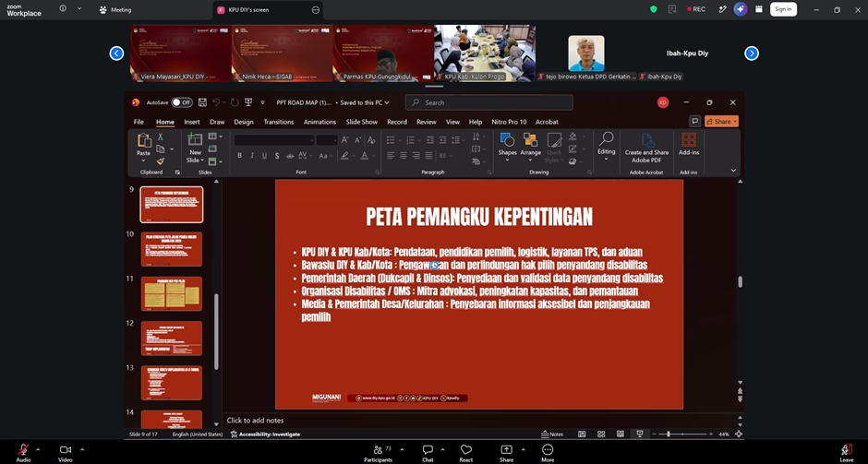
Task: Expand audio options arrow next to Audio
Action: click(x=38, y=449)
